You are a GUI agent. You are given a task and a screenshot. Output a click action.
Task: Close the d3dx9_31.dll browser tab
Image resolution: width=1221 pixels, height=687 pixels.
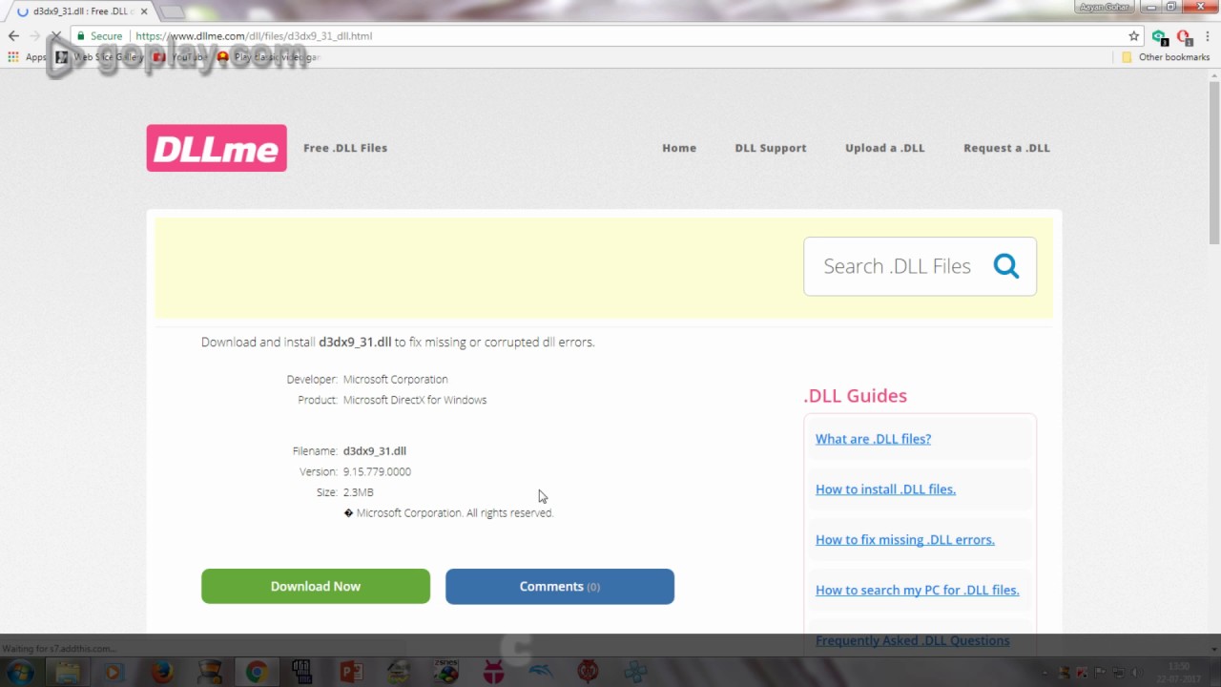coord(143,11)
